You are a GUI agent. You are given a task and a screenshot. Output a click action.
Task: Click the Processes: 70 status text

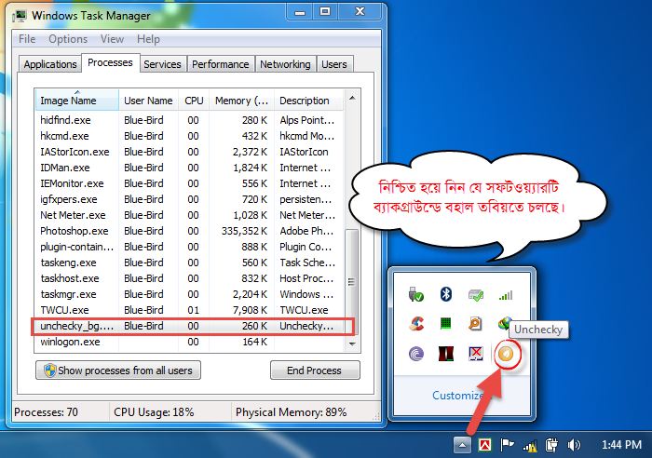point(46,411)
